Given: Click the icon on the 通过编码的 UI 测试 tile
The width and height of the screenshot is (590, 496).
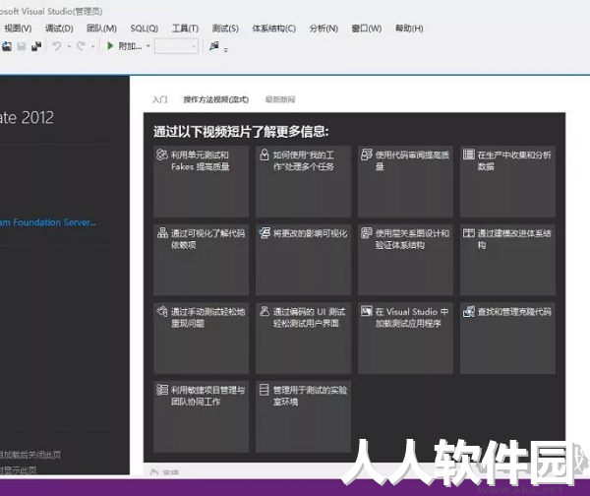Looking at the screenshot, I should click(265, 311).
